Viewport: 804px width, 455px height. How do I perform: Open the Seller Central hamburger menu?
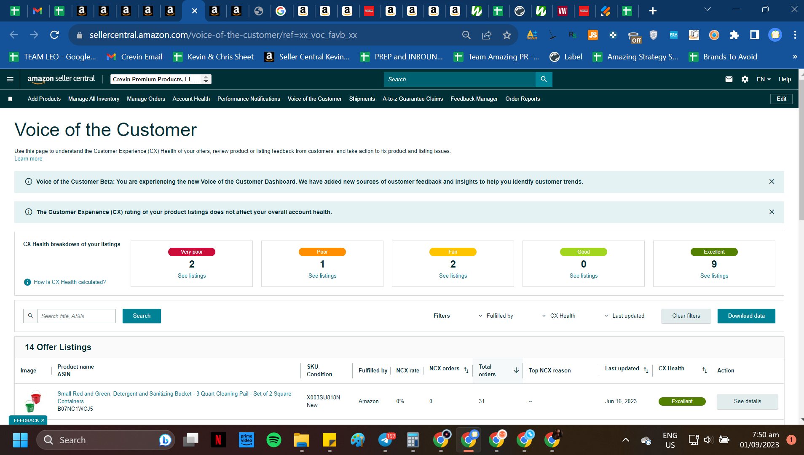[10, 79]
